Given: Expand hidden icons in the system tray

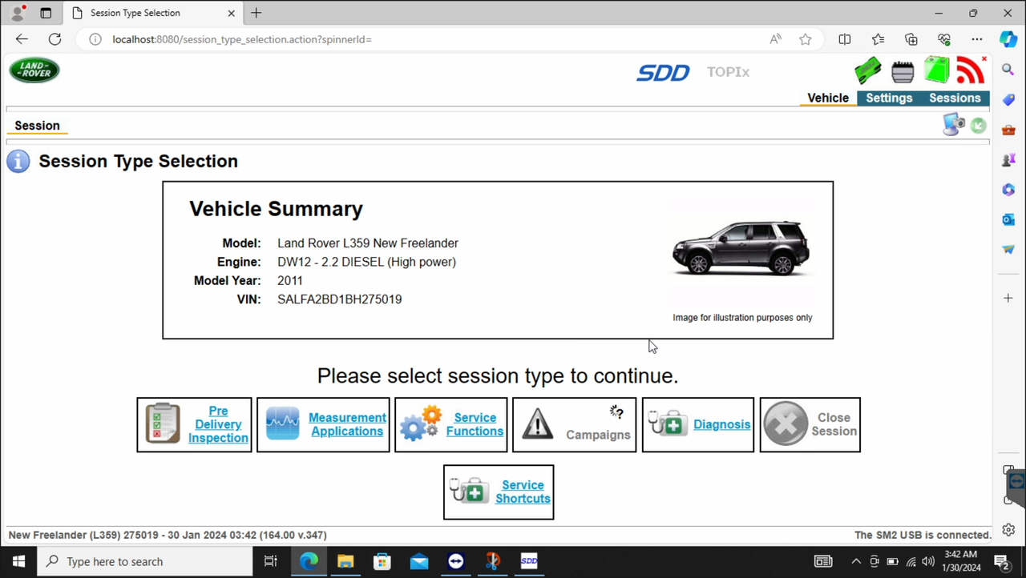Looking at the screenshot, I should pyautogui.click(x=856, y=560).
